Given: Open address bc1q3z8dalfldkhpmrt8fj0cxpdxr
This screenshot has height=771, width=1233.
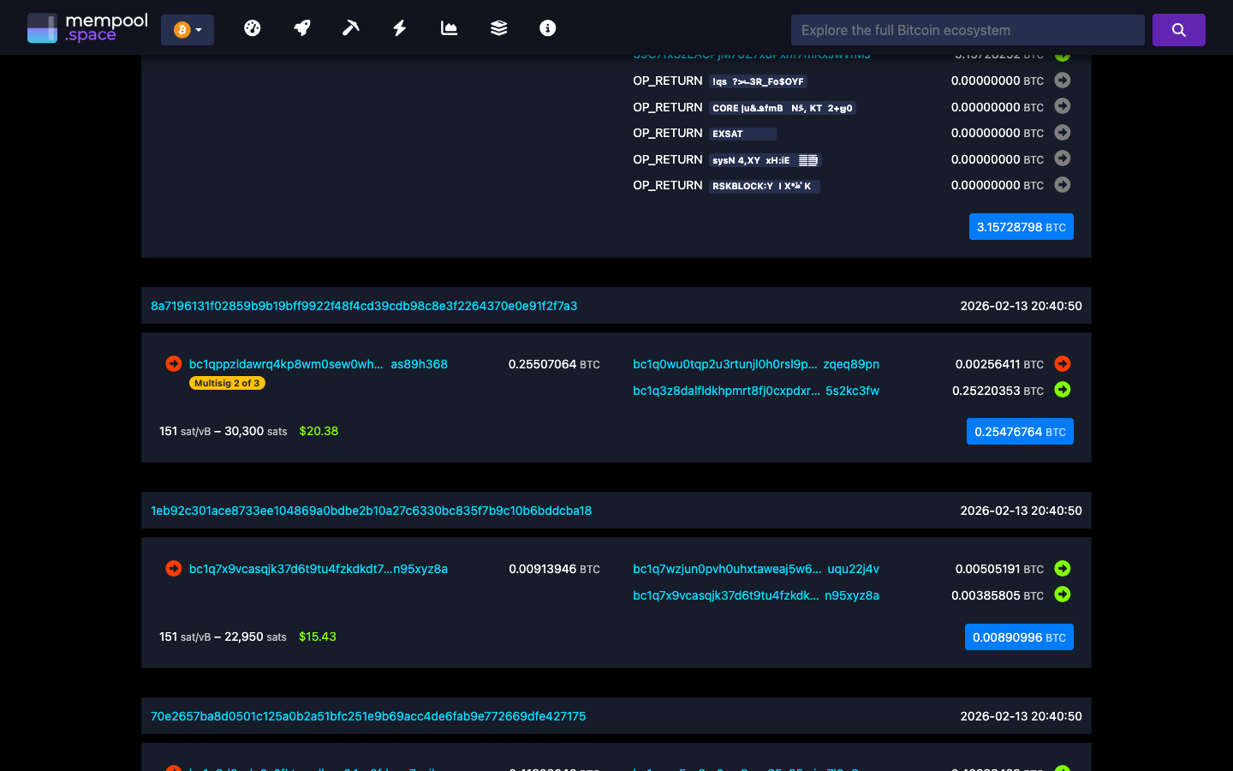Looking at the screenshot, I should [726, 390].
